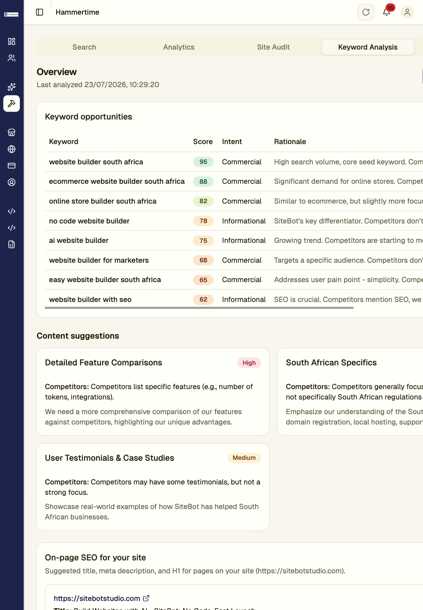423x610 pixels.
Task: Open the file-code document icon in sidebar
Action: [12, 245]
